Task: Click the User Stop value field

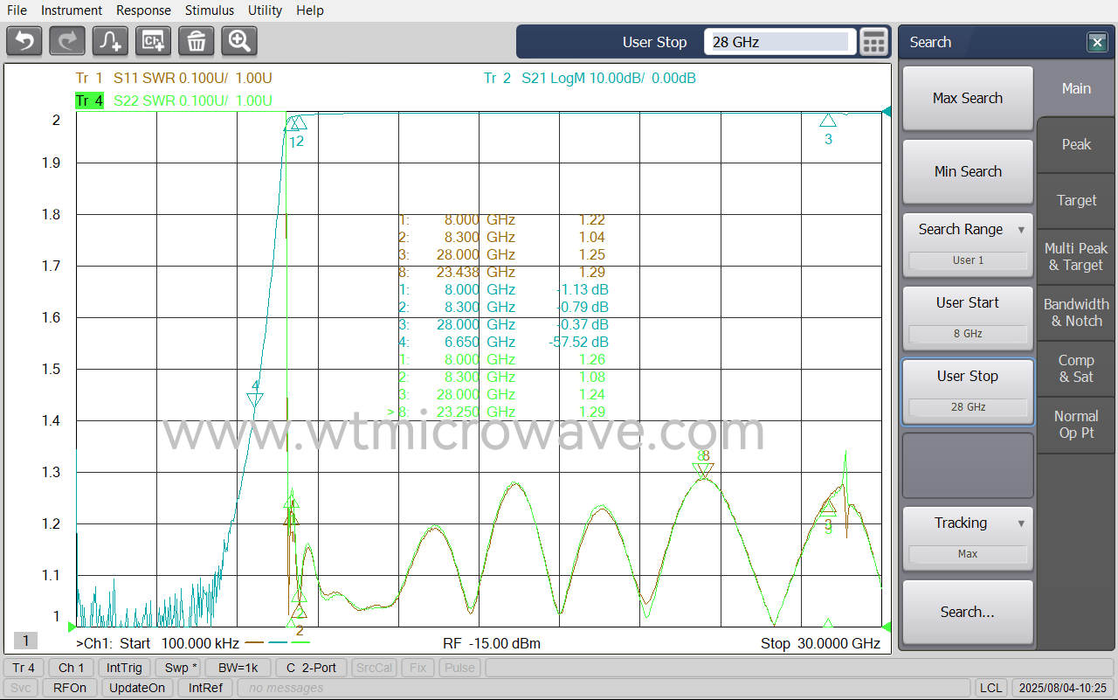Action: [778, 41]
